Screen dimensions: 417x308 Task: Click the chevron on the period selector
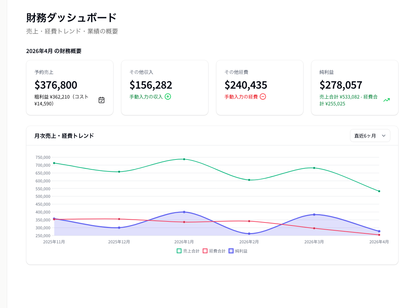click(x=384, y=136)
